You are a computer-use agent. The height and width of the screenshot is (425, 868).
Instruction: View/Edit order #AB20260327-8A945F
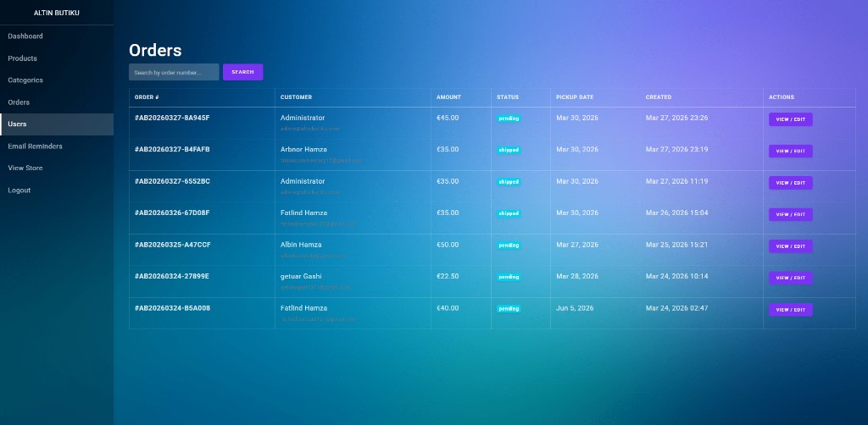pos(790,119)
